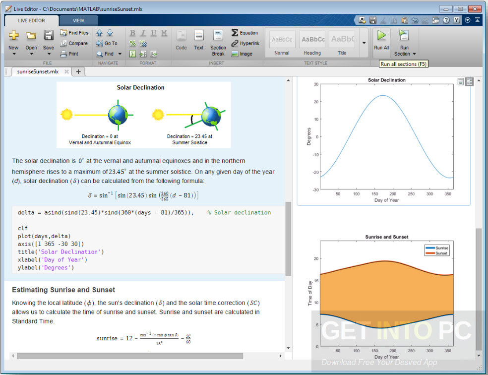Click the Y icon in quick access bar
This screenshot has height=375, width=488.
pyautogui.click(x=457, y=20)
